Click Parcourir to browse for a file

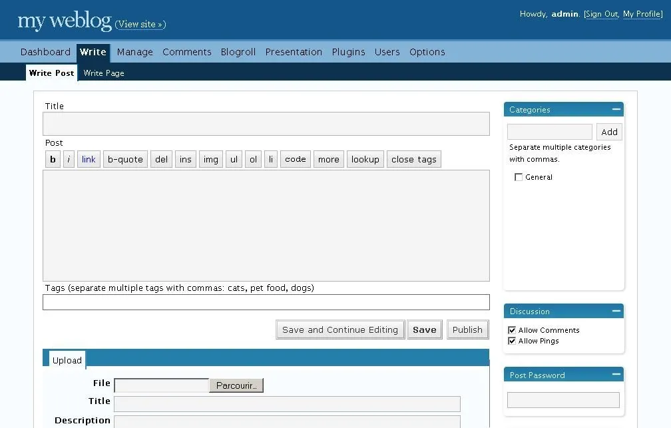(236, 385)
